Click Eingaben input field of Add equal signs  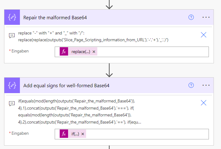tap(132, 134)
